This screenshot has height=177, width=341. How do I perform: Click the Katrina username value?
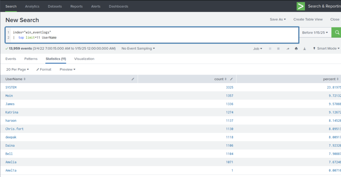pyautogui.click(x=12, y=112)
